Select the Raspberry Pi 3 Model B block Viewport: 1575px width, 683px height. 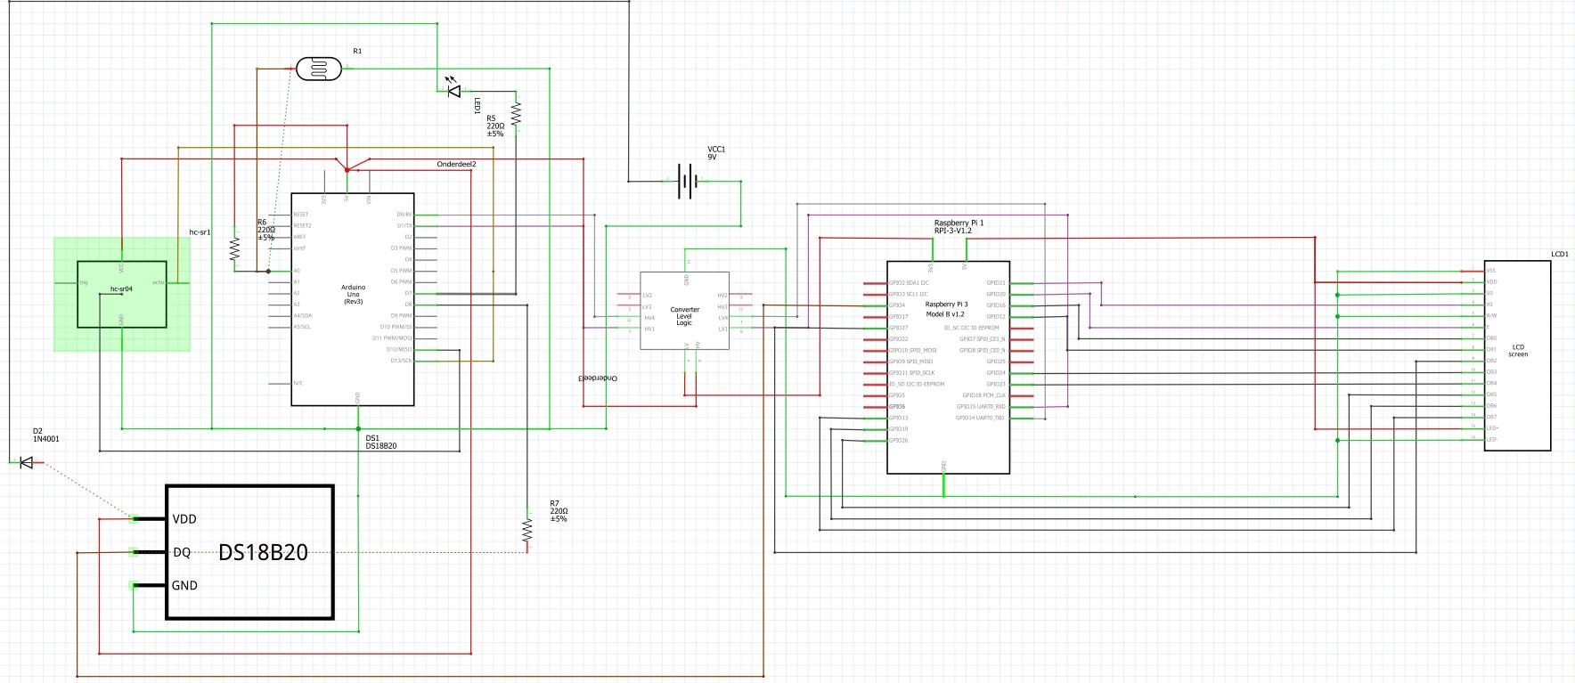point(948,367)
